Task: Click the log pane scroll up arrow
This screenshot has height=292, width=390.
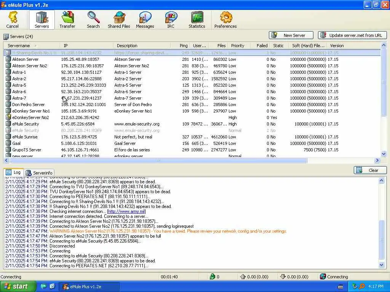Action: click(382, 181)
